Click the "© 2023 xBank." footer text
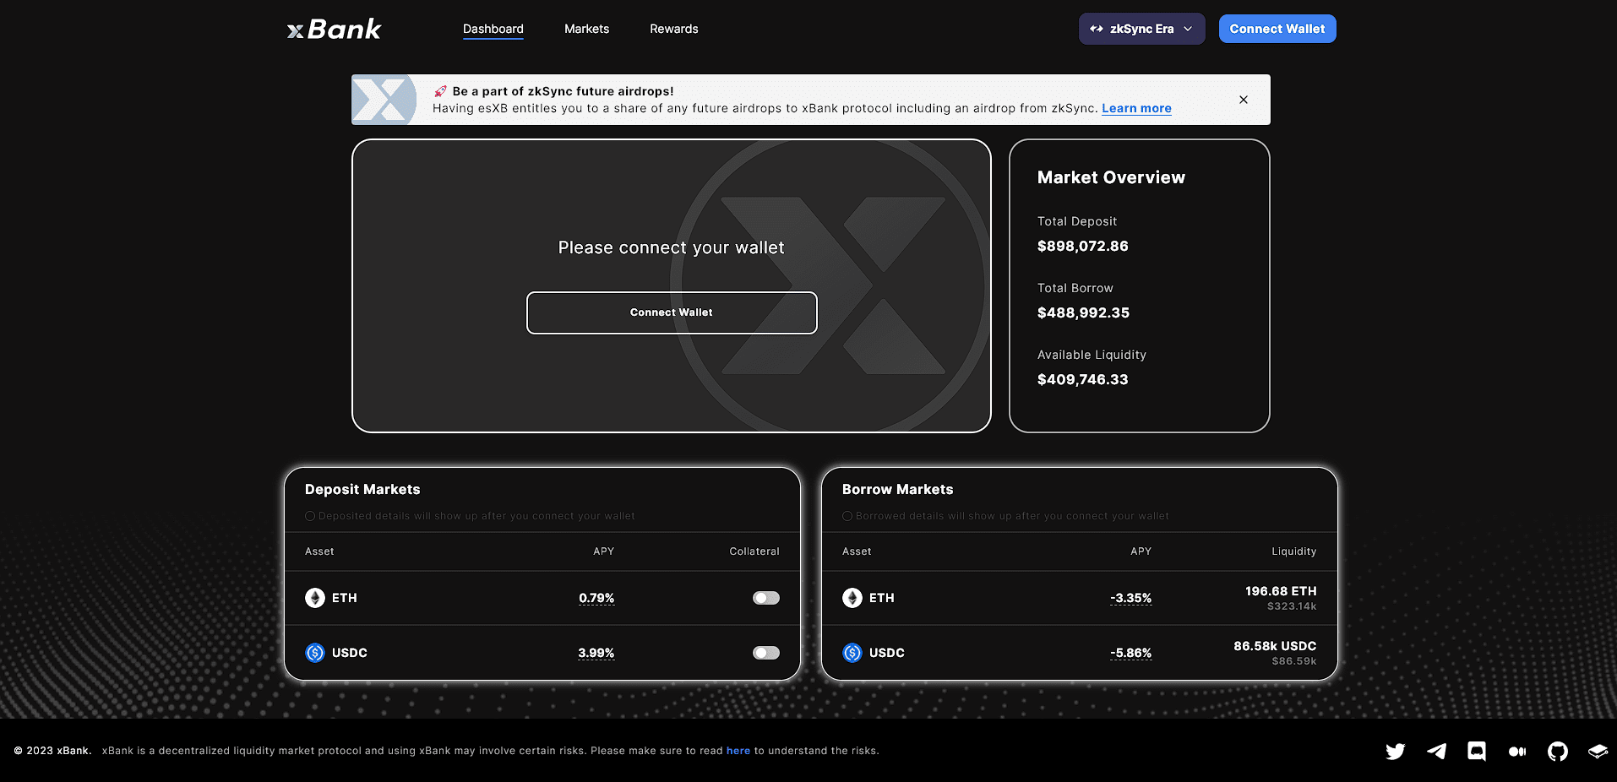 (x=52, y=751)
